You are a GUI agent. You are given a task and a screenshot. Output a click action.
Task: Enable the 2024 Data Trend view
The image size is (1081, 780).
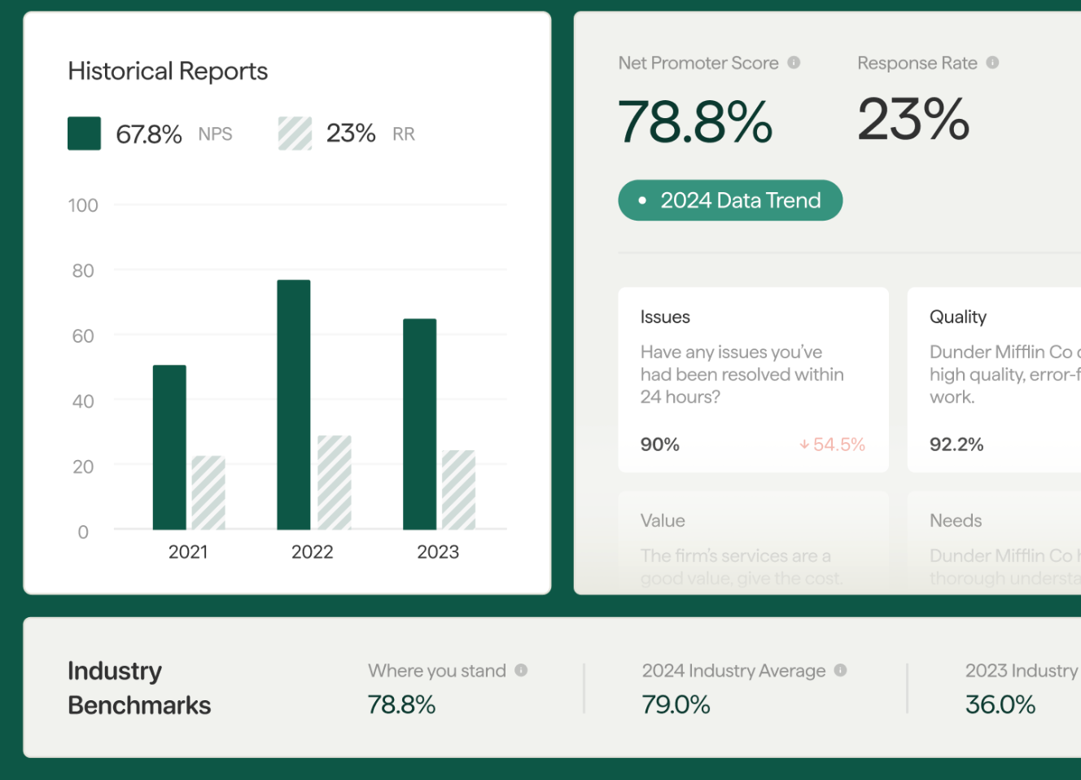tap(730, 200)
